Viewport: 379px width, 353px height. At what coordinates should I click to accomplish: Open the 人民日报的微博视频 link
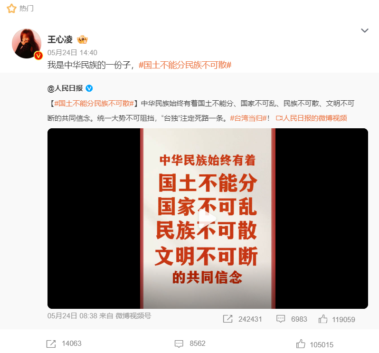[312, 118]
